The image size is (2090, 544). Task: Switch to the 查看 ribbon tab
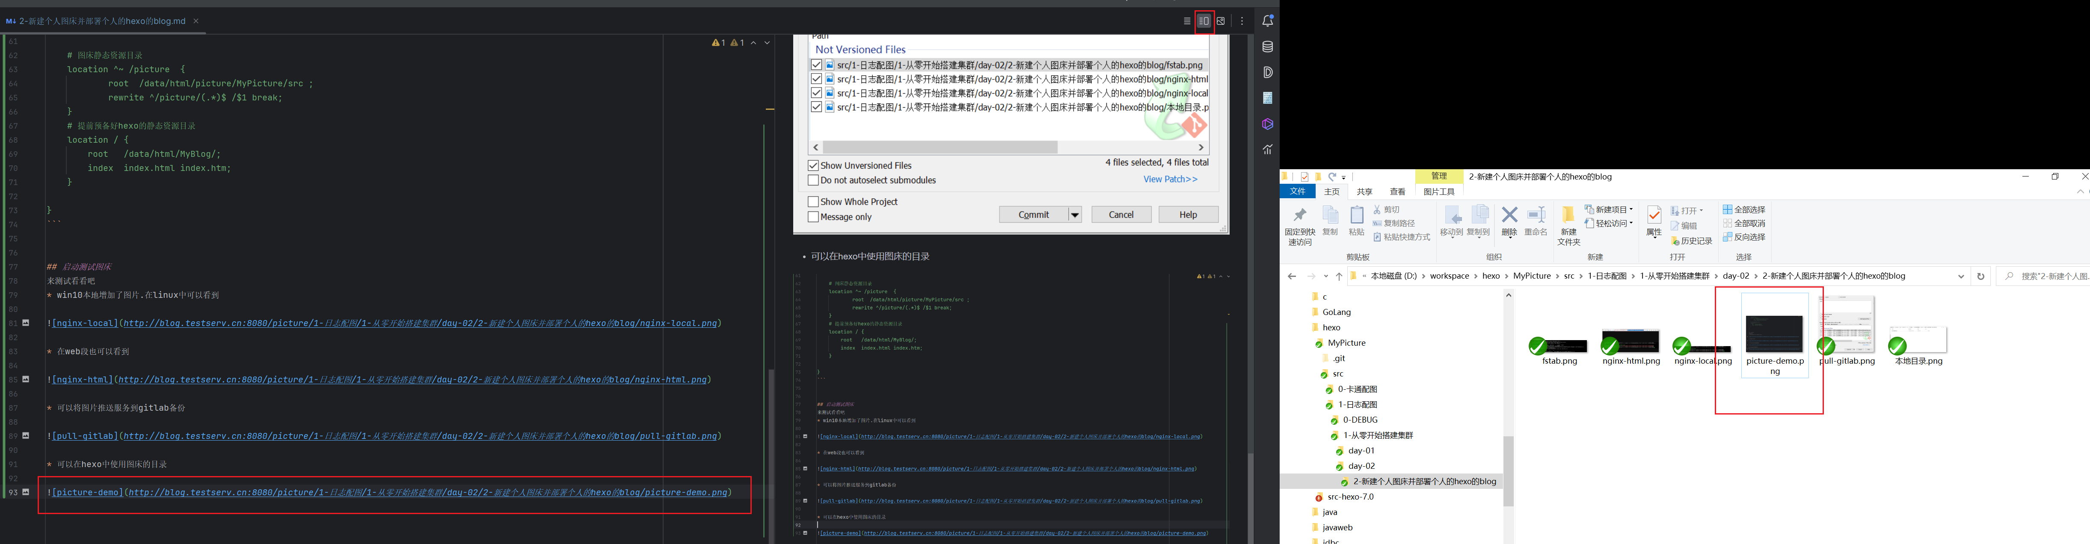(x=1397, y=192)
